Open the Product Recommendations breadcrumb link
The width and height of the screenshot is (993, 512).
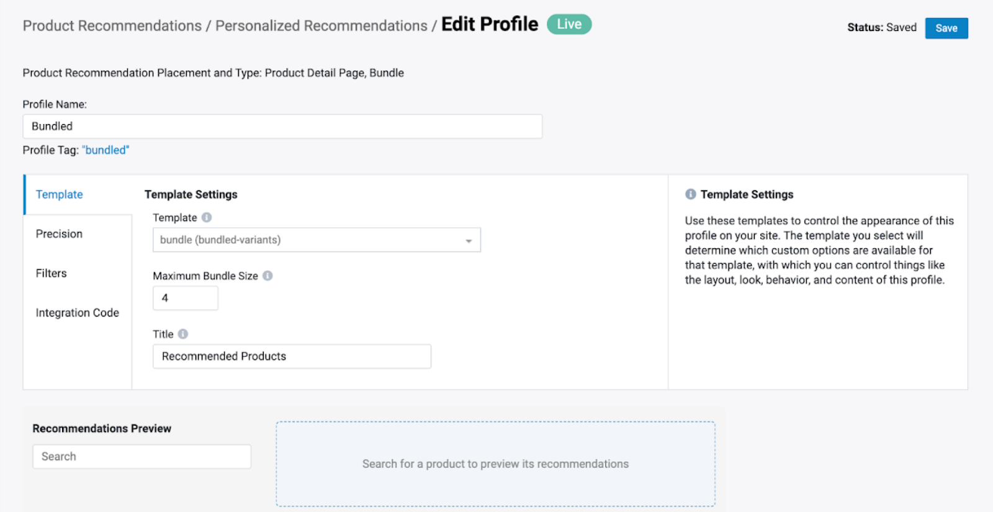(112, 25)
